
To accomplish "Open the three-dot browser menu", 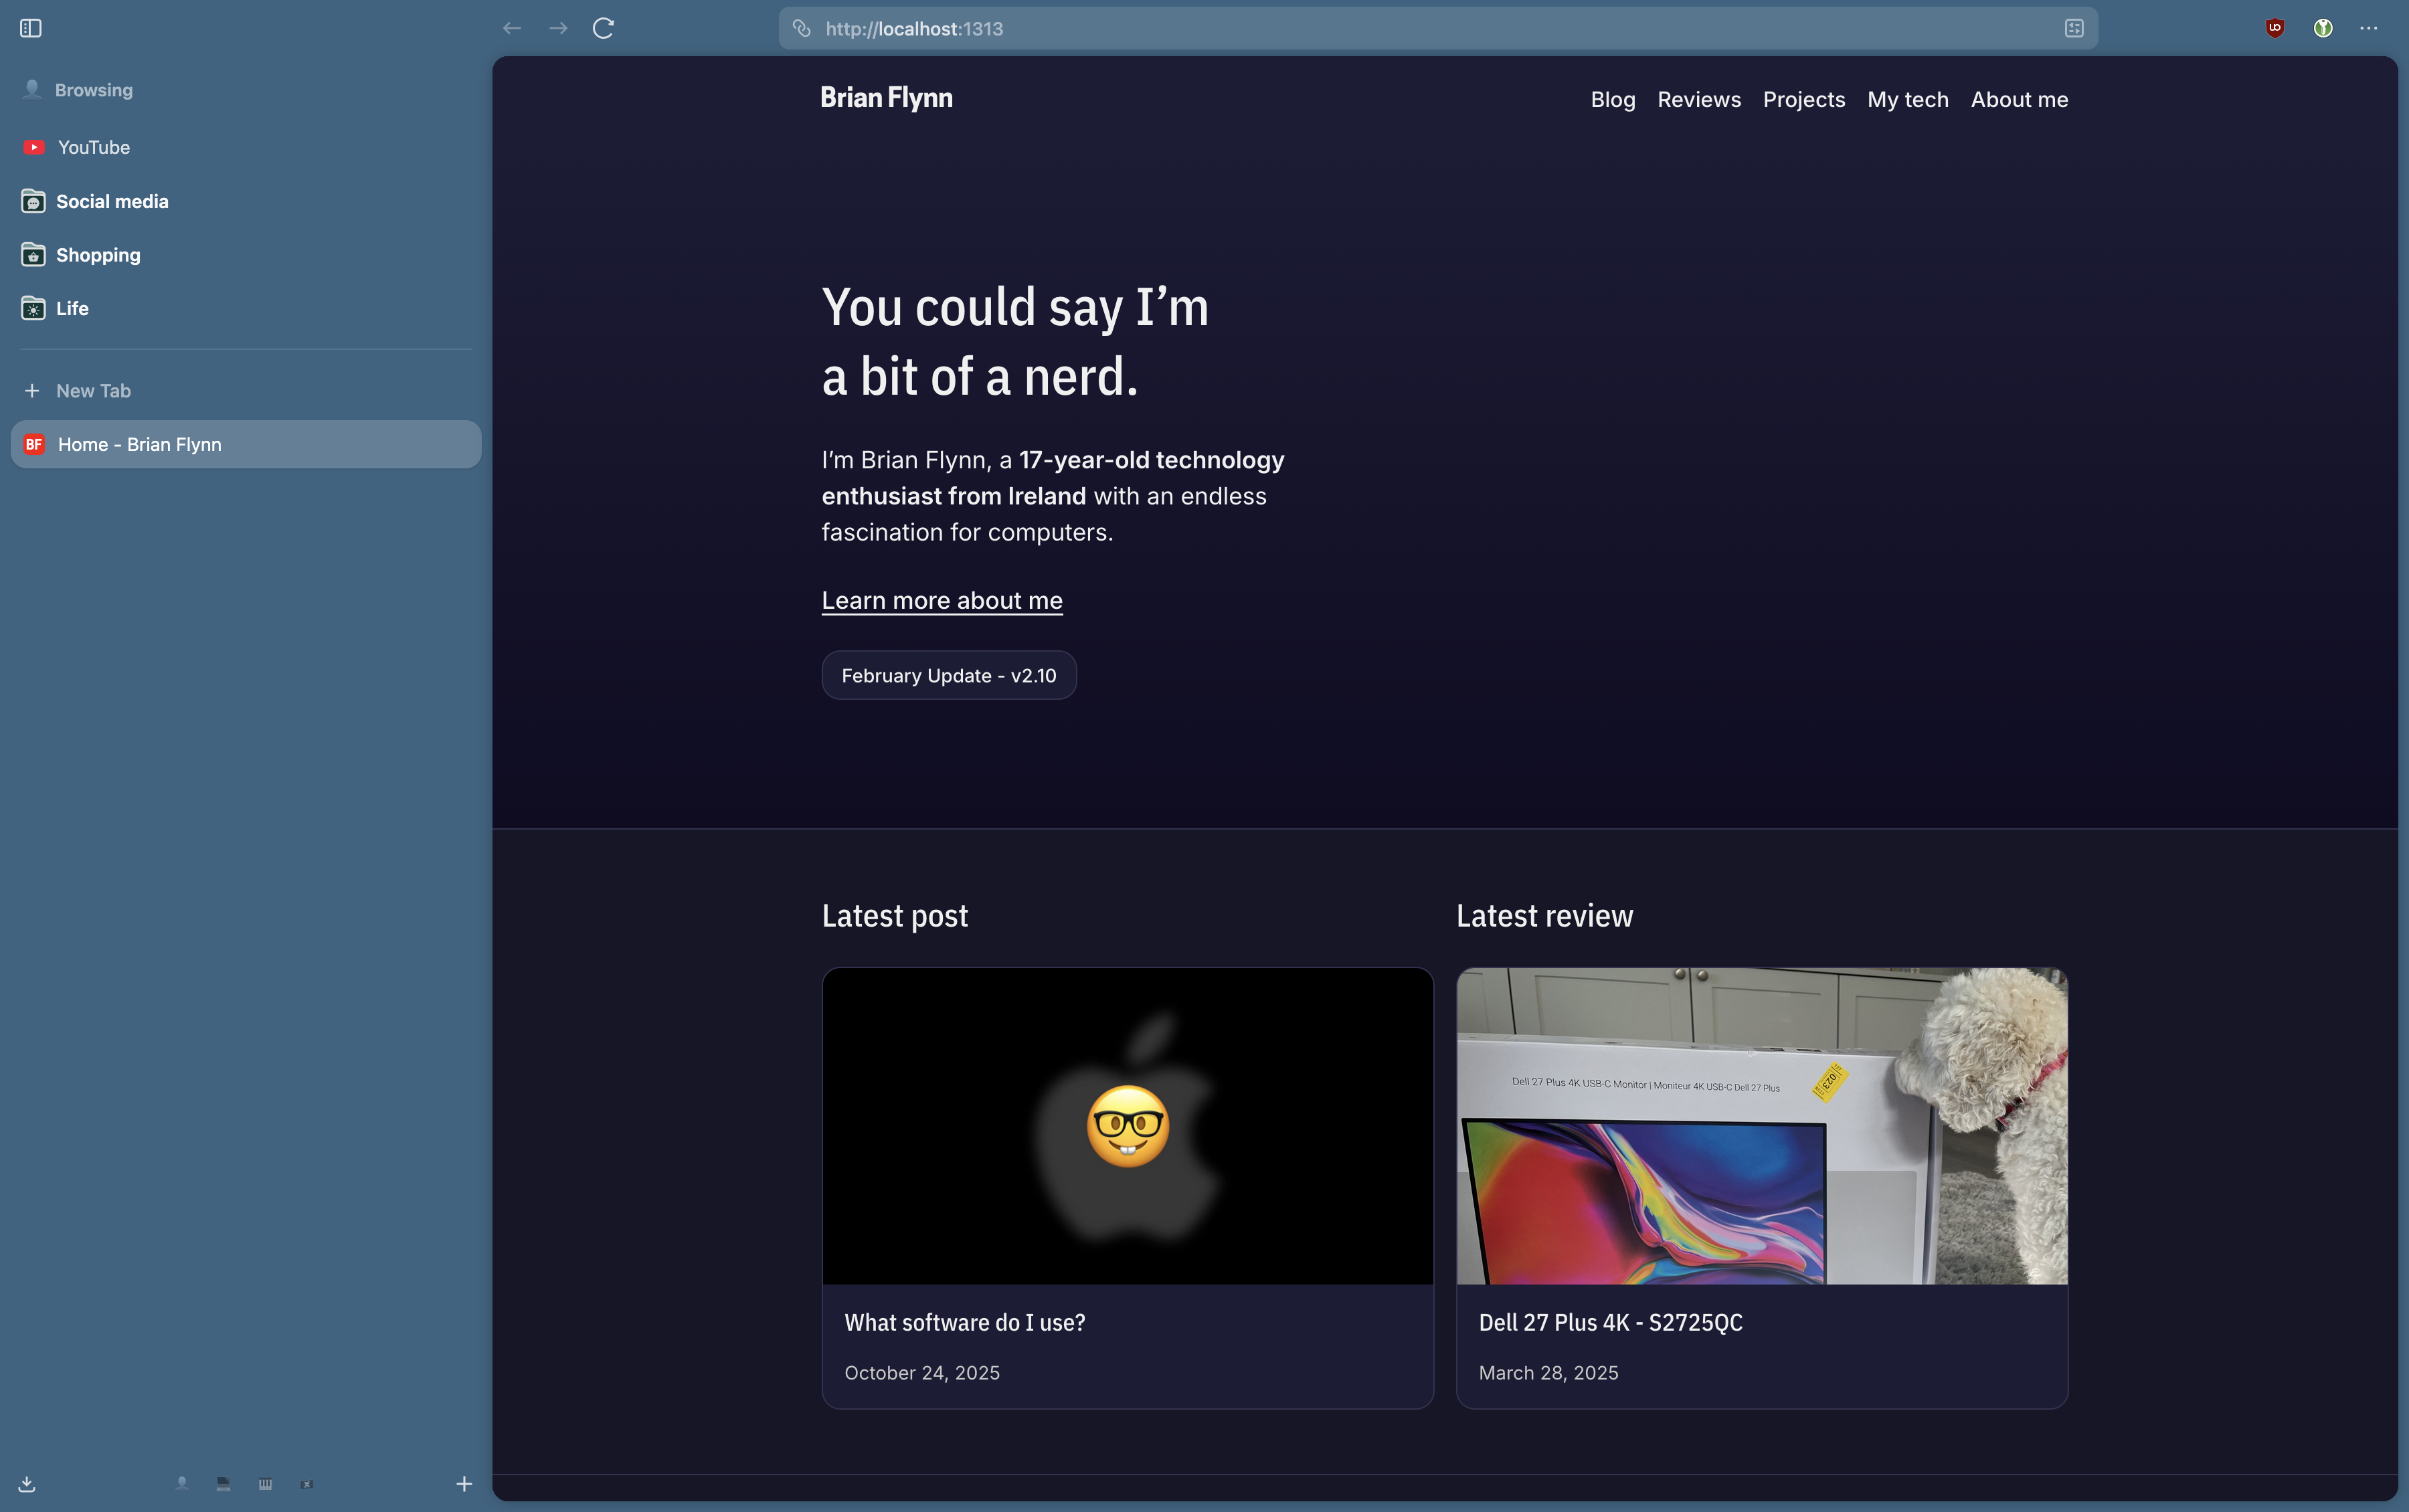I will pyautogui.click(x=2368, y=28).
